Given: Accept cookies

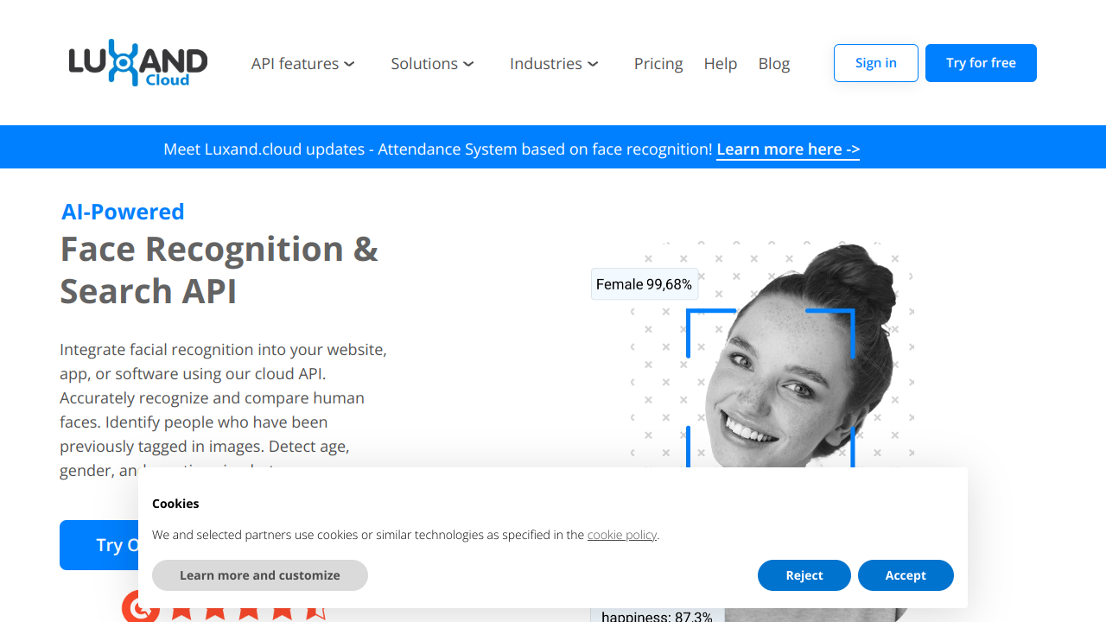Looking at the screenshot, I should [906, 575].
